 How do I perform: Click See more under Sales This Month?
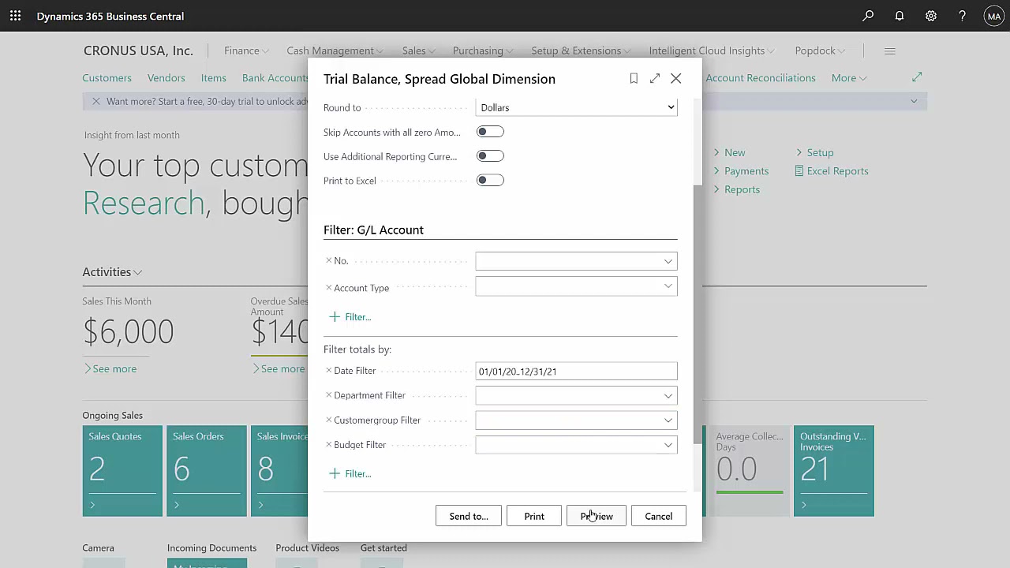(x=110, y=368)
